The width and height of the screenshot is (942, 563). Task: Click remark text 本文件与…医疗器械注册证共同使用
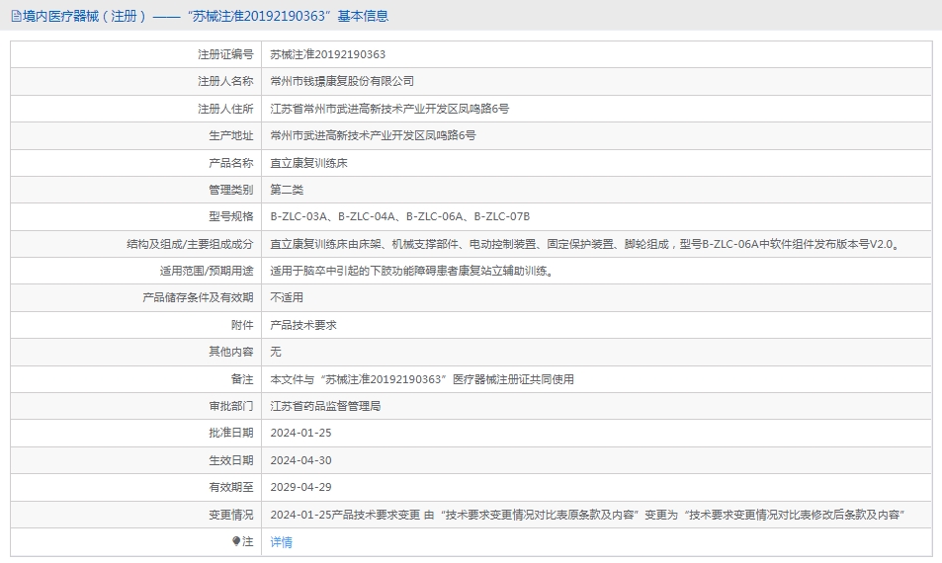[422, 379]
